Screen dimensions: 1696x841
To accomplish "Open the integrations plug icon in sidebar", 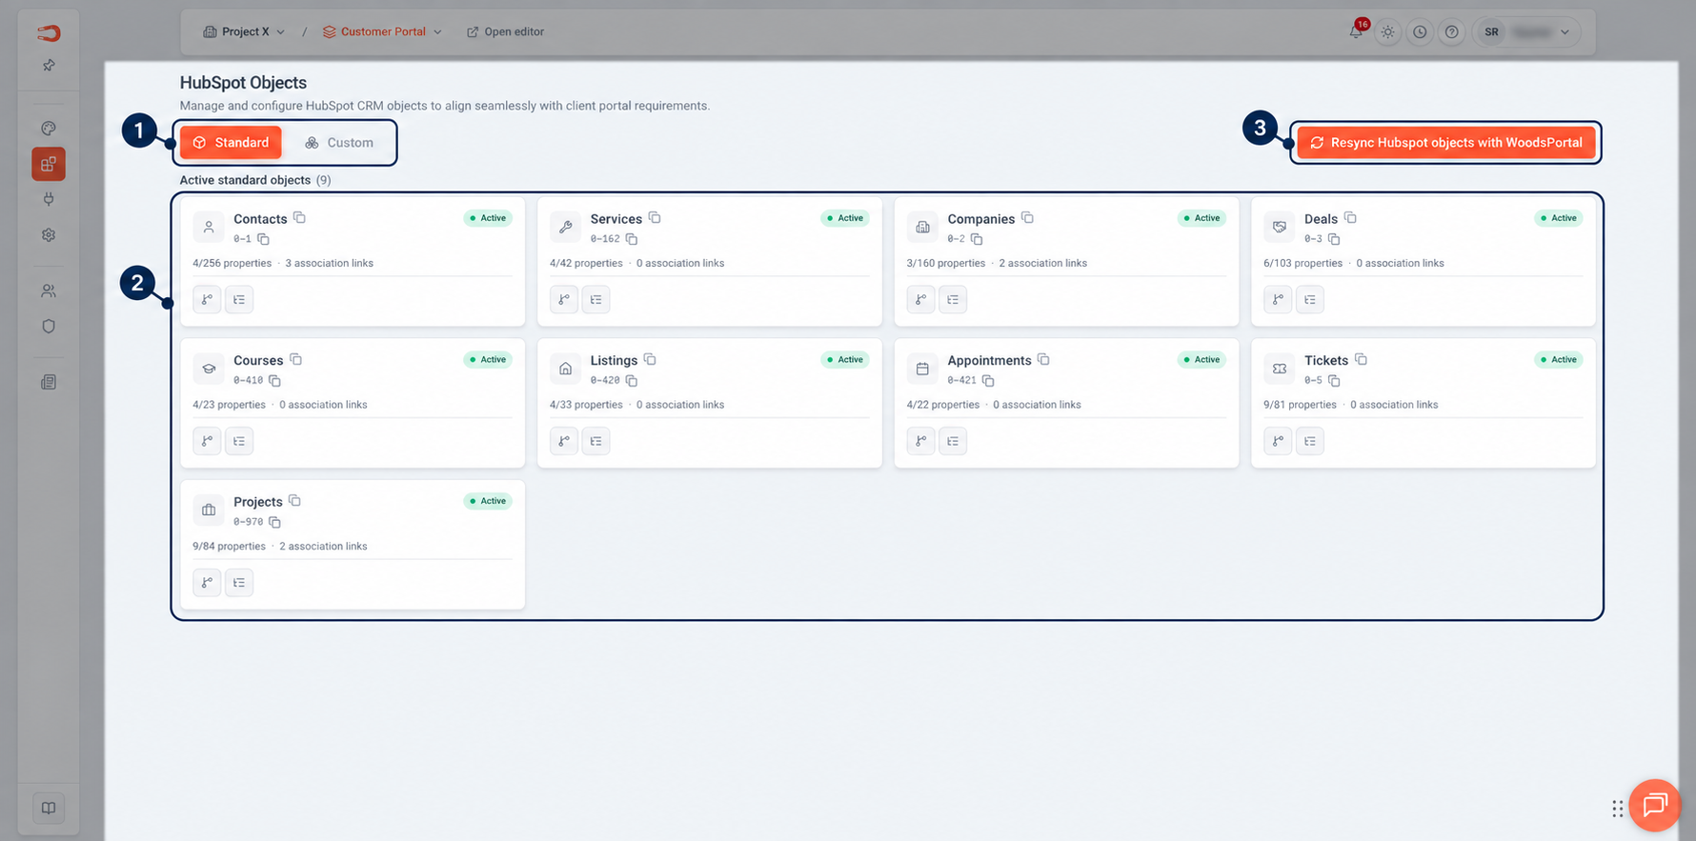I will click(x=49, y=199).
